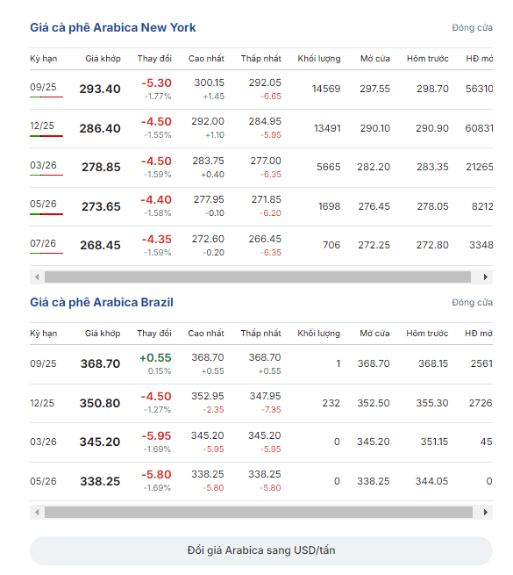This screenshot has width=513, height=575.
Task: Click left scroll arrow of New York table
Action: click(x=37, y=277)
